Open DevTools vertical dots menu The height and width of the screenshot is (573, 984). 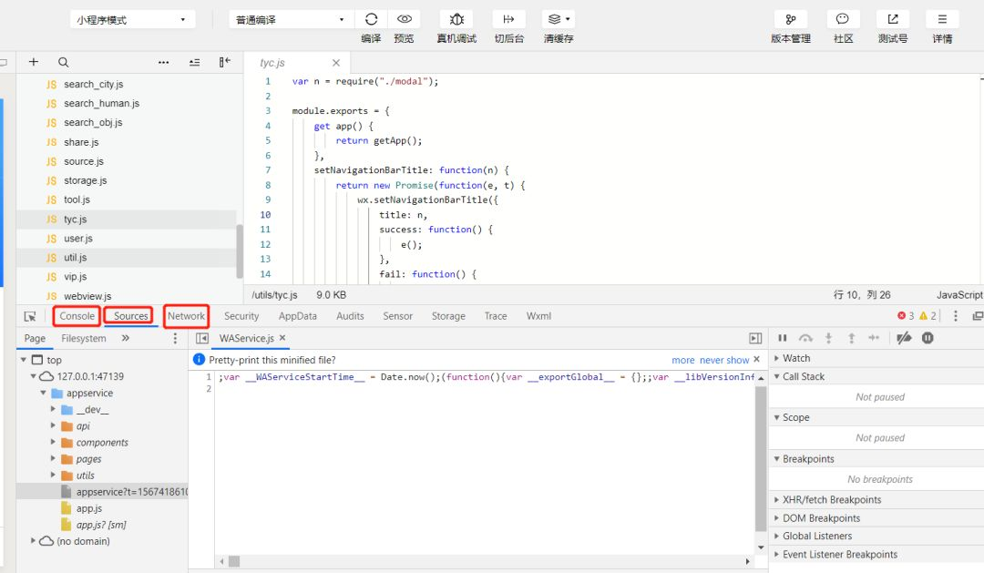[x=955, y=316]
